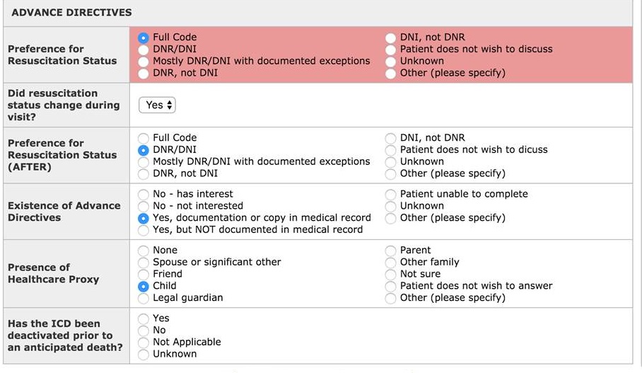
Task: Click the ADVANCE DIRECTIVES section header
Action: coord(71,13)
